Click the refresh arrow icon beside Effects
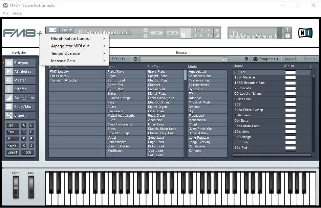321x208 pixels. point(135,59)
